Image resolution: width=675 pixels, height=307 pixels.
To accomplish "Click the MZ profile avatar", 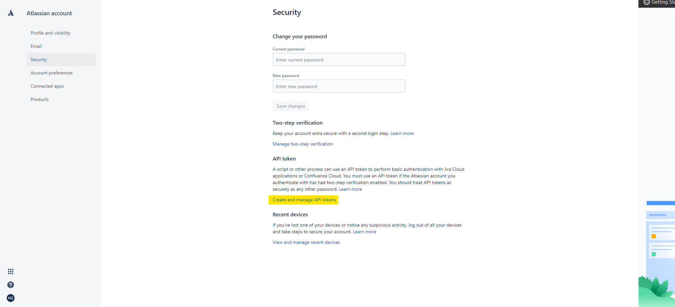I will click(10, 298).
